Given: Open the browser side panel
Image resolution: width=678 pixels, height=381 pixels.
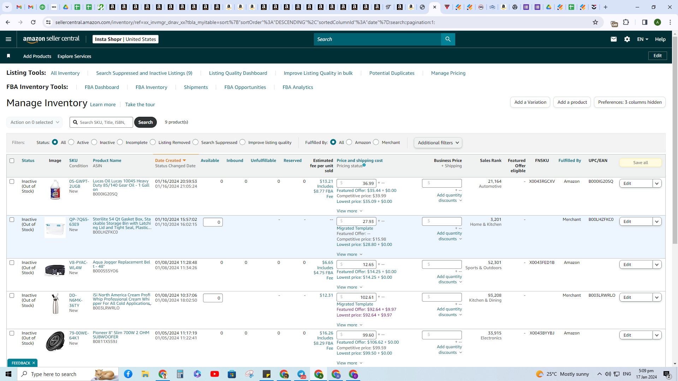Looking at the screenshot, I should [x=645, y=22].
